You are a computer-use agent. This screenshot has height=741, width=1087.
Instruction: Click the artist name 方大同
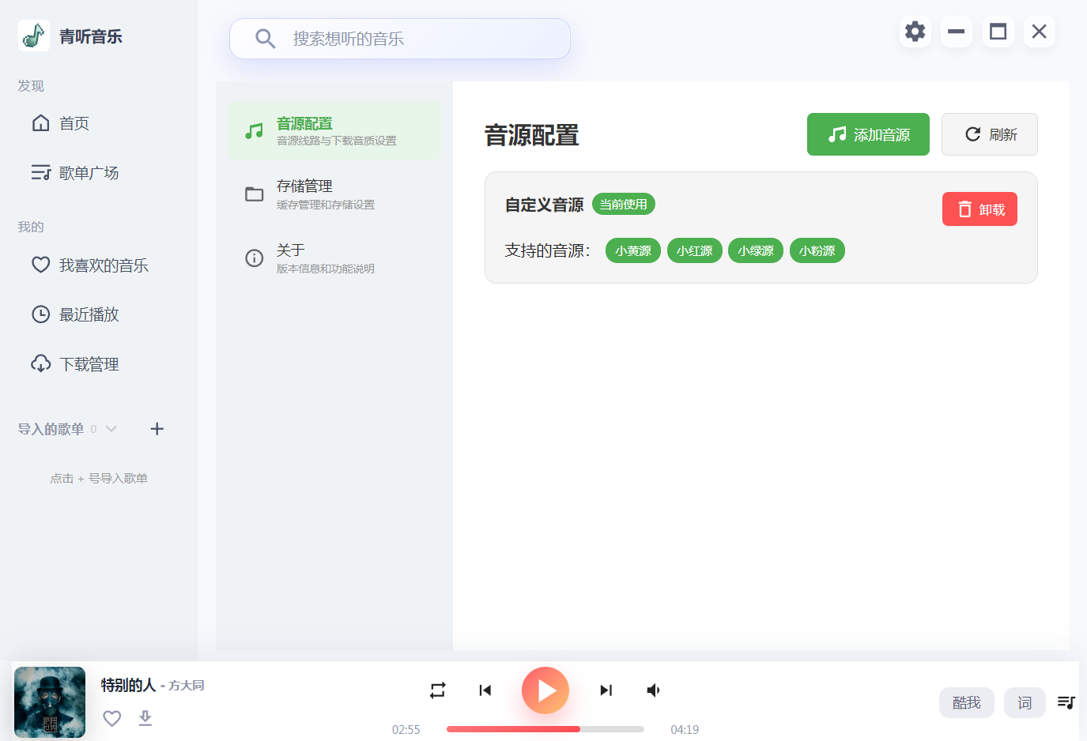coord(187,686)
